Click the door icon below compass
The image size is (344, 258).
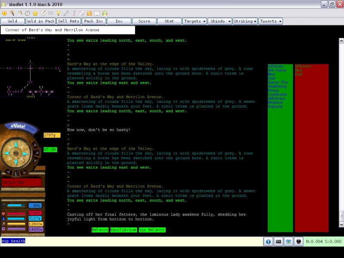16,173
